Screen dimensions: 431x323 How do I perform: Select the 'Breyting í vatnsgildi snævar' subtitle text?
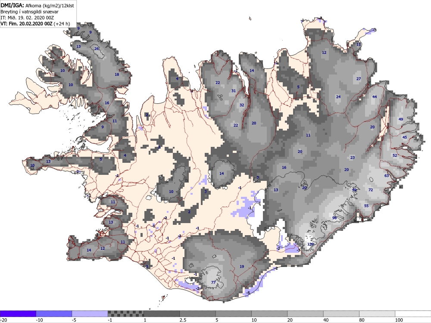coord(29,12)
